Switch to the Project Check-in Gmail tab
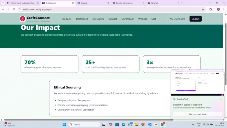Viewport: 227px width, 128px height. click(23, 3)
